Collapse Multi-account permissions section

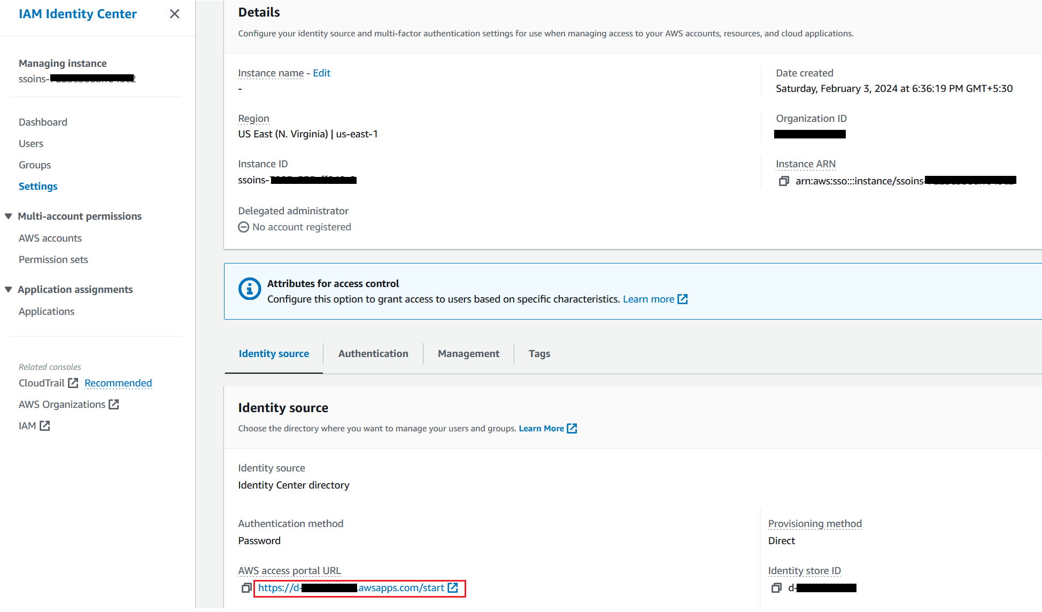(x=9, y=216)
